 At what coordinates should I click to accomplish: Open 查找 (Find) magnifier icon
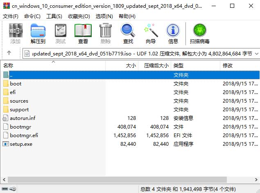(x=128, y=30)
